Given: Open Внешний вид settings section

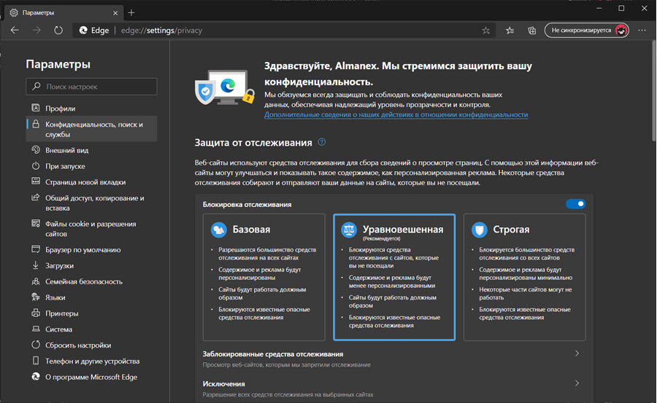Looking at the screenshot, I should click(x=91, y=150).
